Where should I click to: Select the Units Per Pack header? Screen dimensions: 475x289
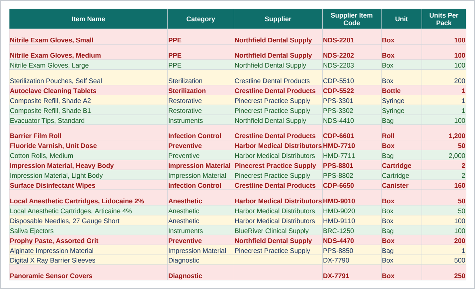[x=444, y=19]
